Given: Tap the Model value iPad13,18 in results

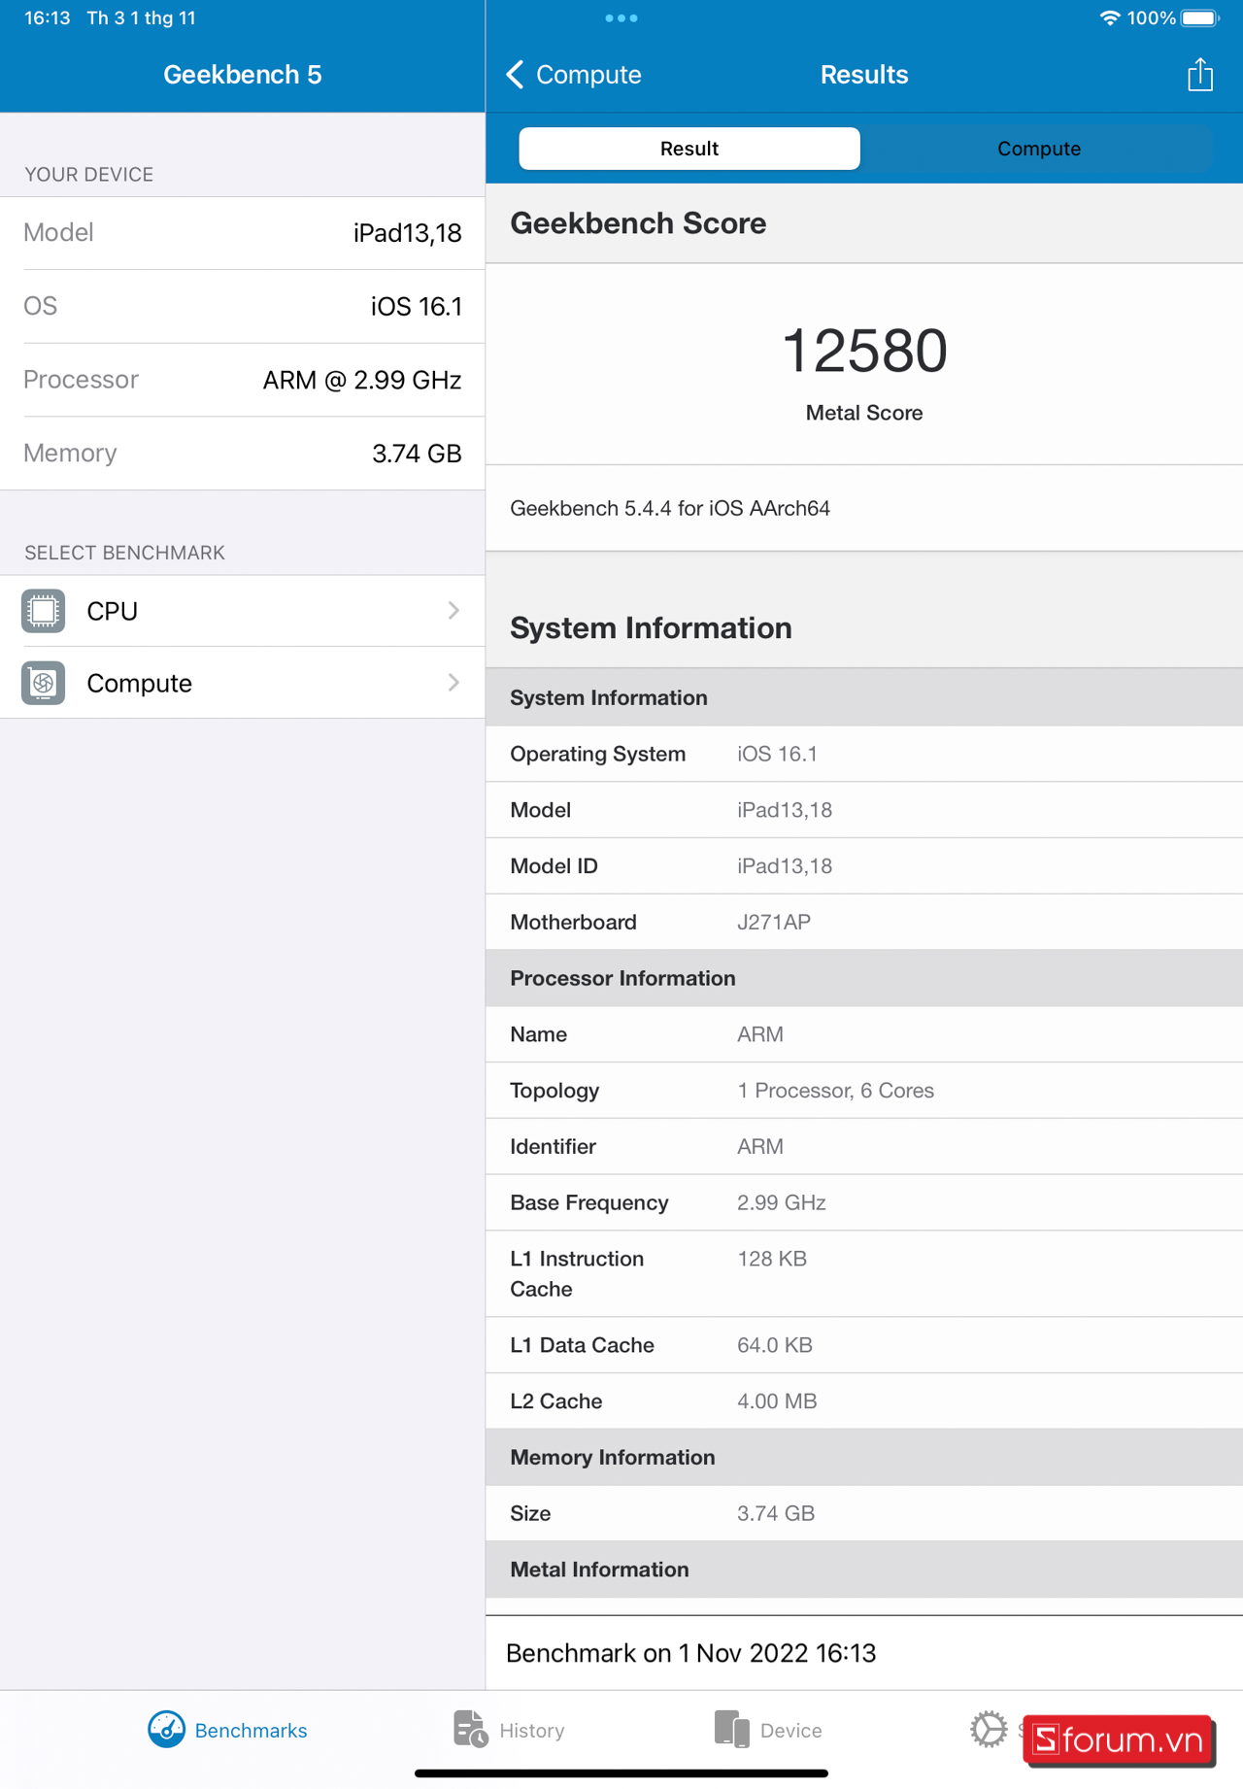Looking at the screenshot, I should pyautogui.click(x=785, y=811).
